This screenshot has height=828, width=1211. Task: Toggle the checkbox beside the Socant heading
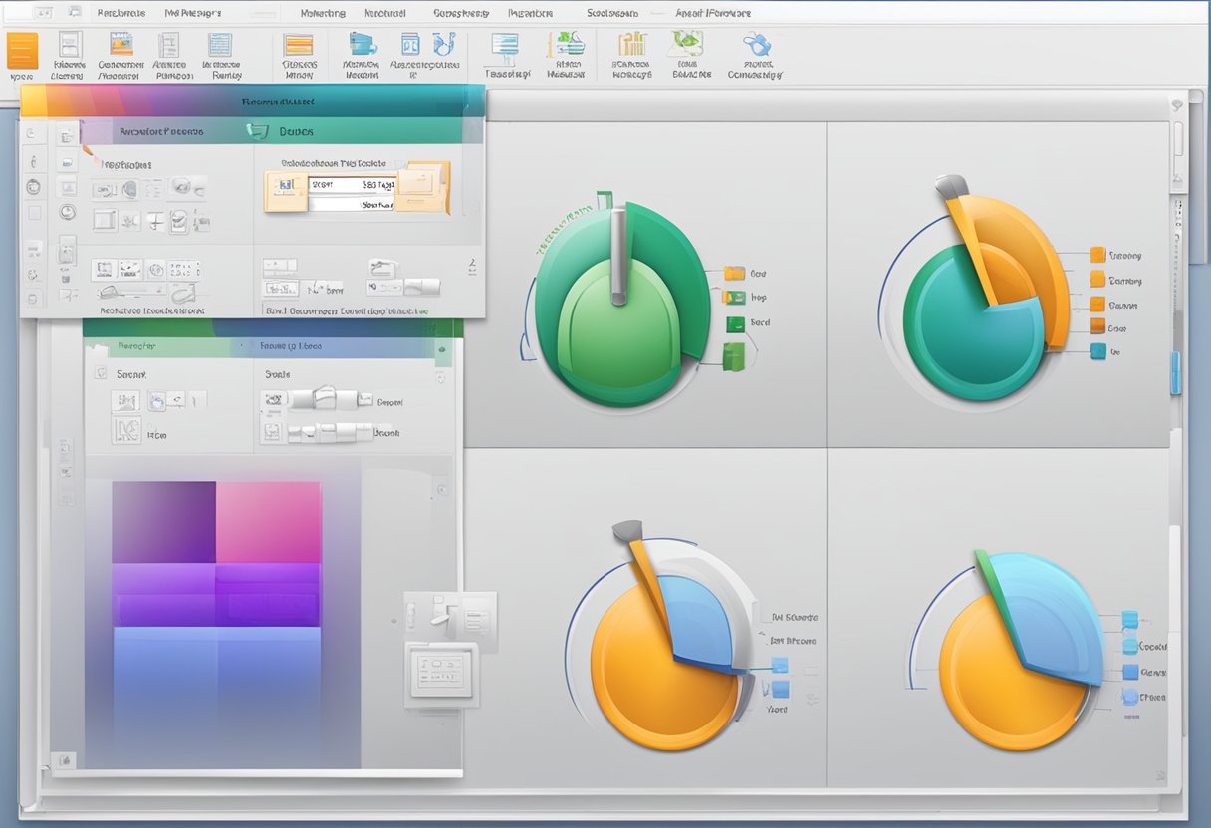tap(100, 373)
